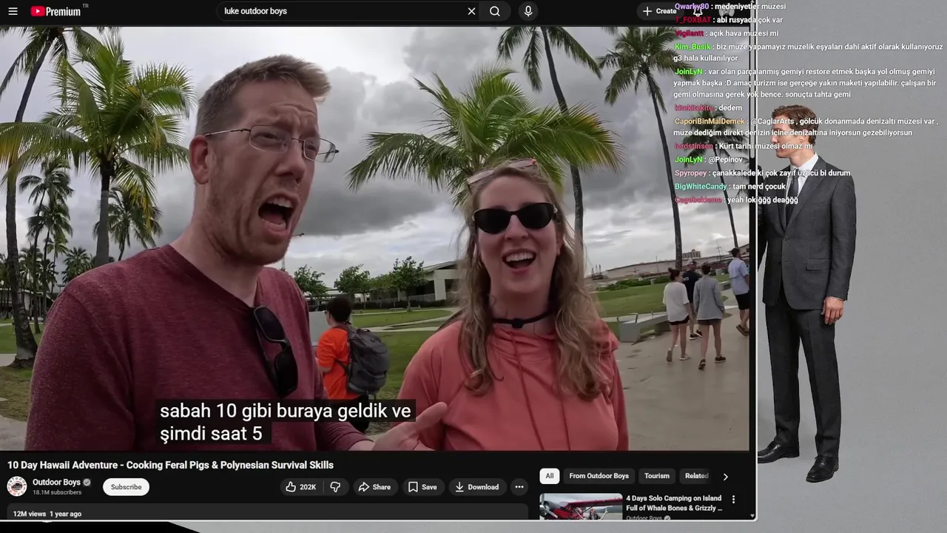947x533 pixels.
Task: Open Outdoor Boys channel avatar
Action: click(x=17, y=486)
